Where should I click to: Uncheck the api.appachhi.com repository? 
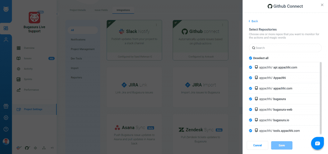(x=250, y=67)
